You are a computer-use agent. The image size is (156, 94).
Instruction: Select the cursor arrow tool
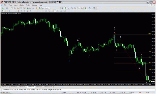[x=2, y=11]
